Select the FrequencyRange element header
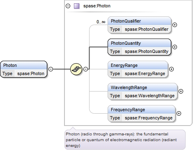193x151 pixels. [x=142, y=110]
